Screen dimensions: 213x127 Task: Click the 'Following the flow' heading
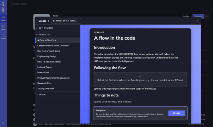[110, 68]
